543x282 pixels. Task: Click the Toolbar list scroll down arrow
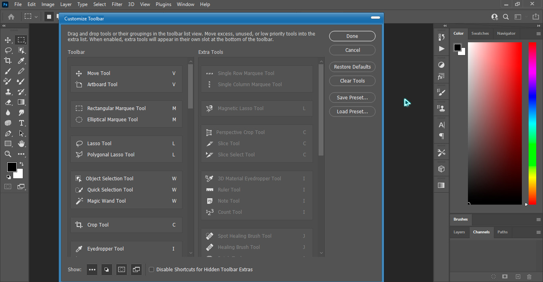pos(190,253)
